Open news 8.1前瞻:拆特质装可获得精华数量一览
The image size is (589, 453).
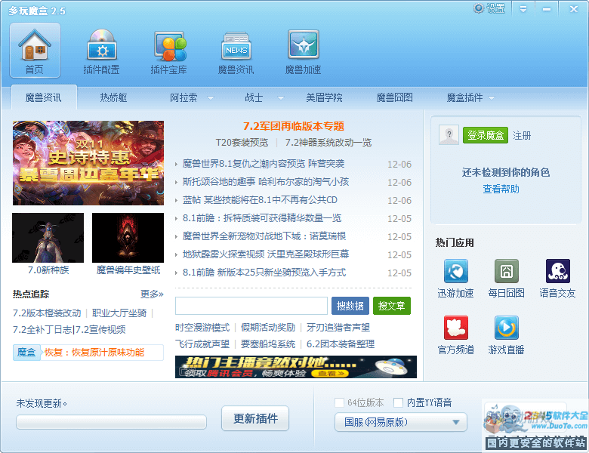(262, 218)
